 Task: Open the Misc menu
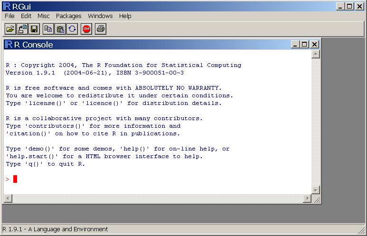[44, 16]
